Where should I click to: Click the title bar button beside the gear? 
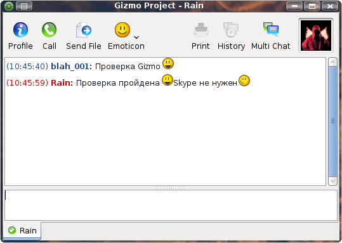[x=24, y=6]
